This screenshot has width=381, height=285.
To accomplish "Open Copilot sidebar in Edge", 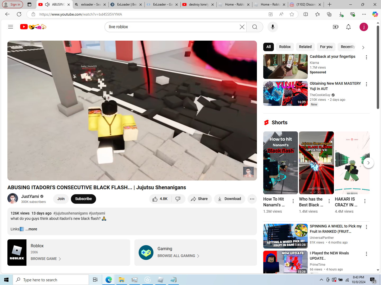I will pos(375,14).
